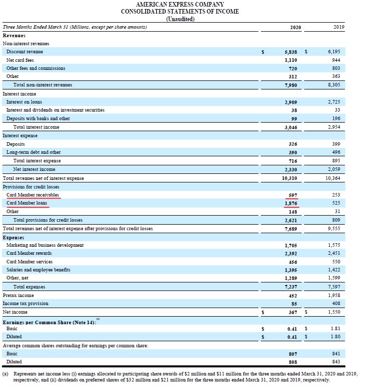This screenshot has height=390, width=366.
Task: Click the underlined Card Member receivables label
Action: pyautogui.click(x=33, y=195)
